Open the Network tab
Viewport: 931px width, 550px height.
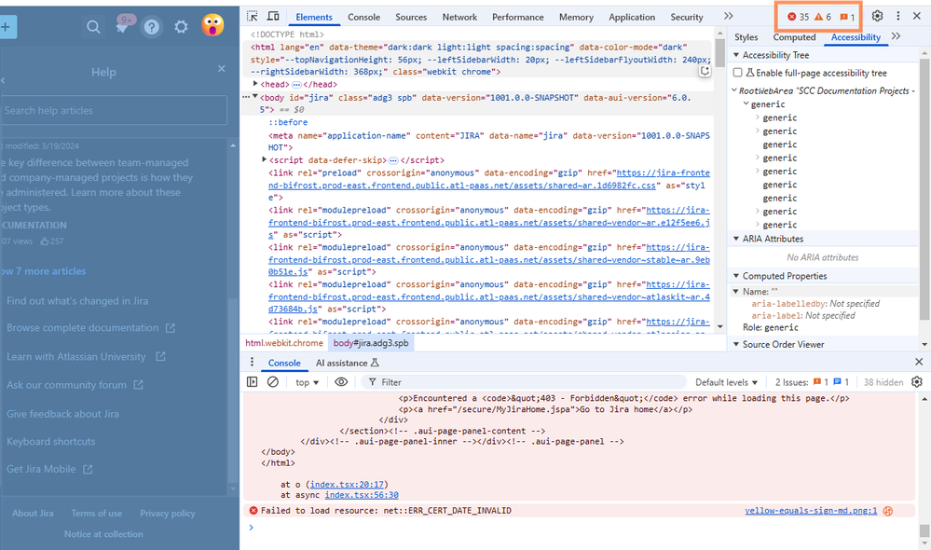tap(459, 17)
